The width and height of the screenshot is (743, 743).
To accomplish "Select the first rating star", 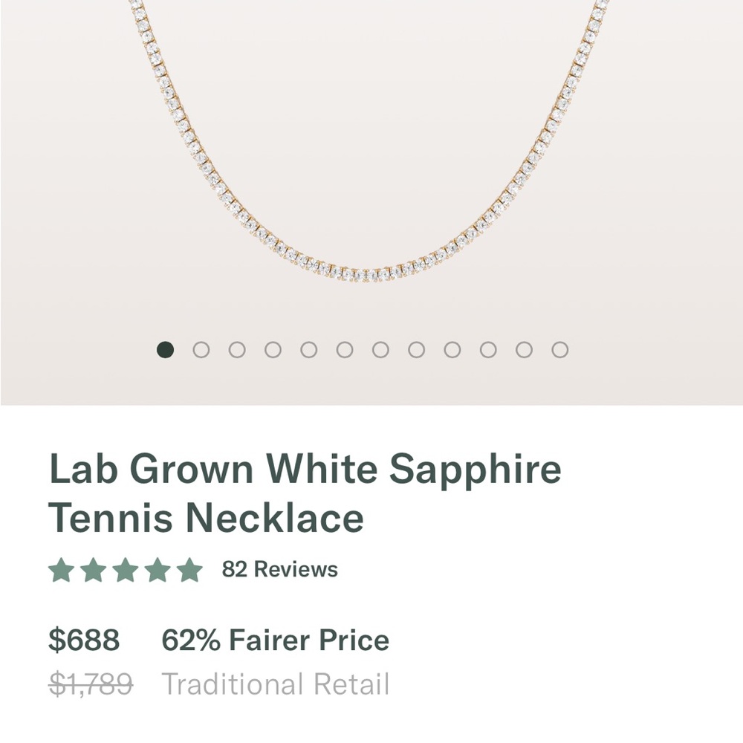I will coord(61,569).
